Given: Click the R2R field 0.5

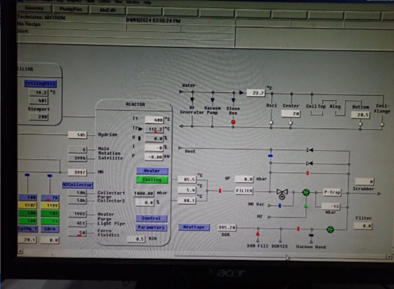Looking at the screenshot, I should (x=136, y=239).
